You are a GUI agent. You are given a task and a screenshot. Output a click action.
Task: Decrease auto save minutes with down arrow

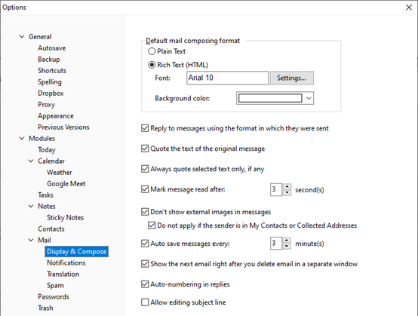point(287,246)
